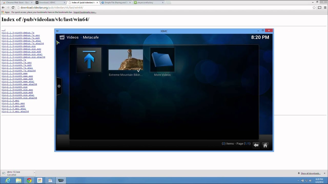Click the vlc-2.1.3-win64-debug.zip link
328x184 pixels.
(18, 46)
